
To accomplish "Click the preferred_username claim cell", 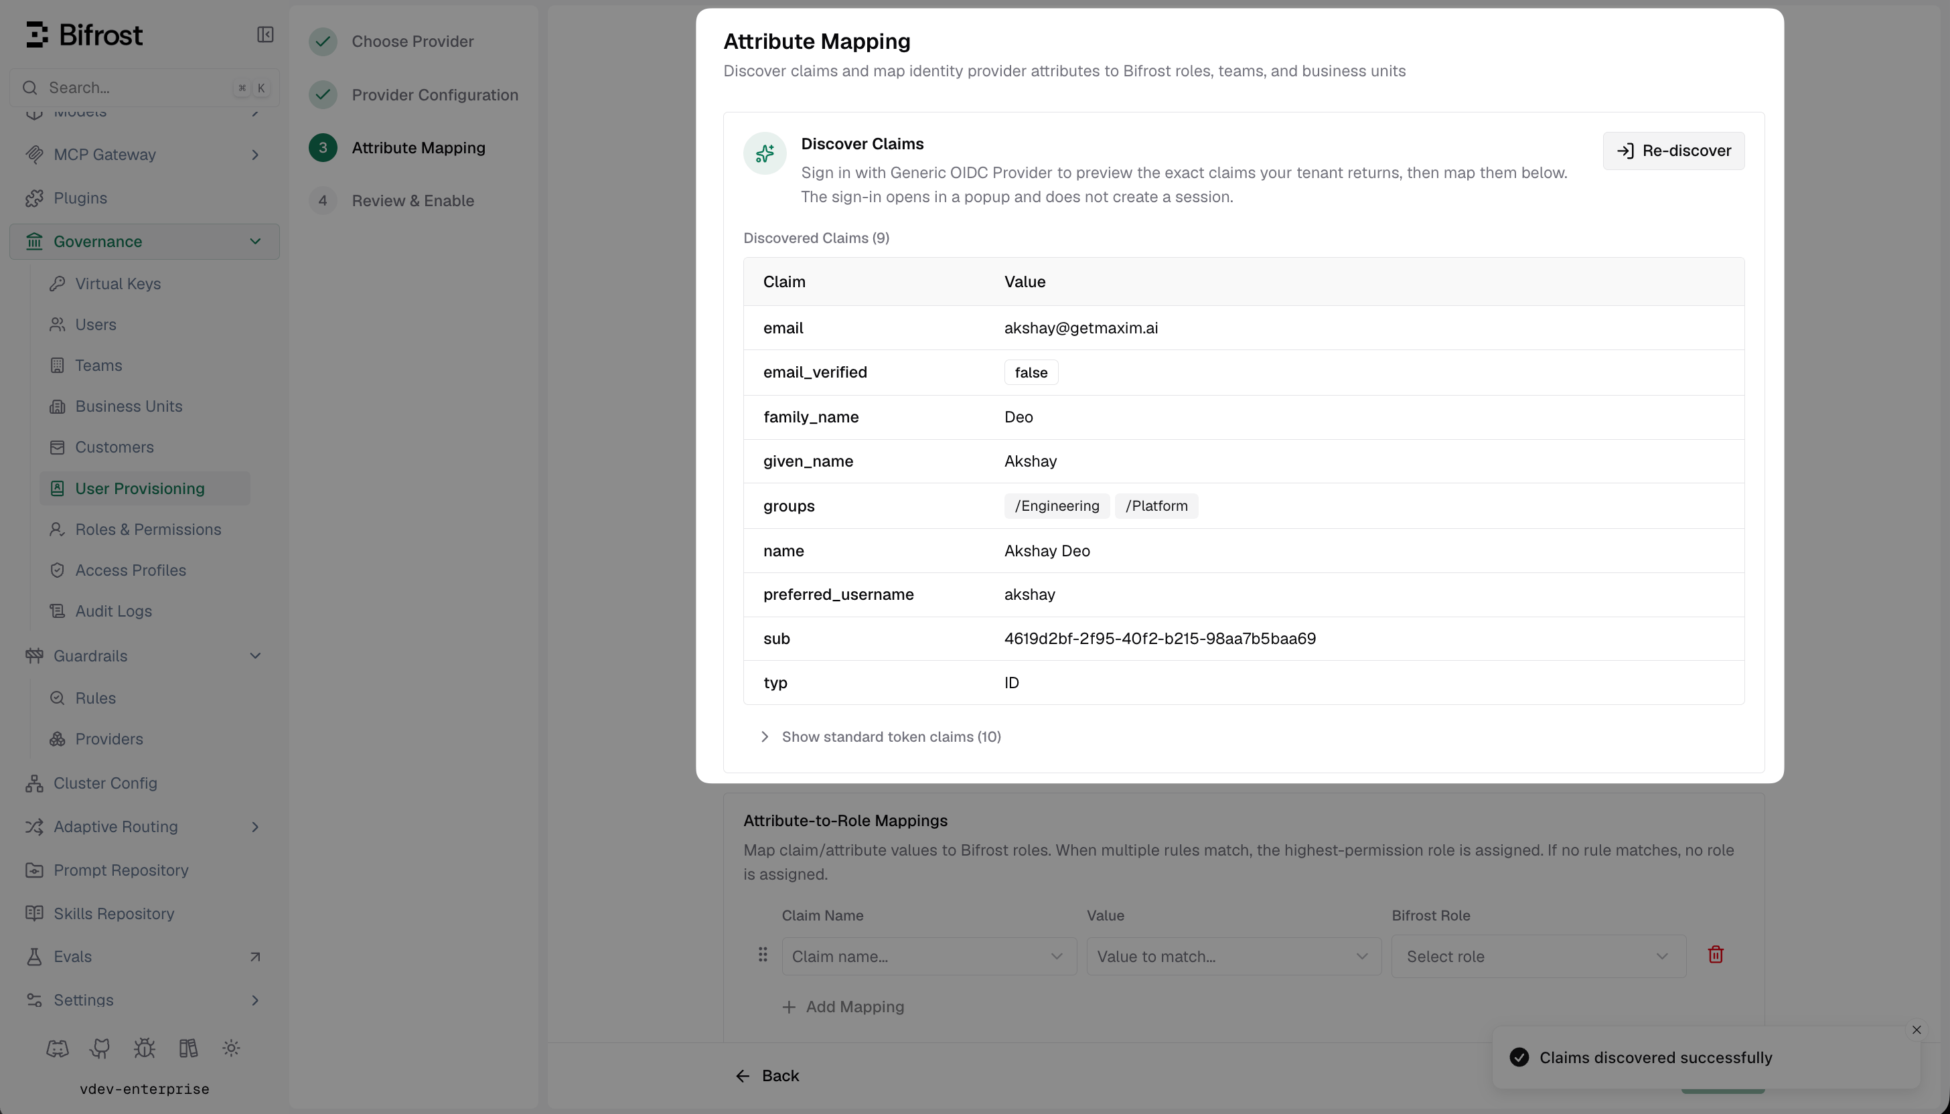I will tap(838, 594).
